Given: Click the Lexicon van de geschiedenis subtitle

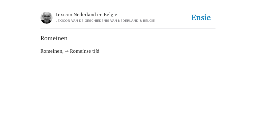Looking at the screenshot, I should [x=105, y=21].
